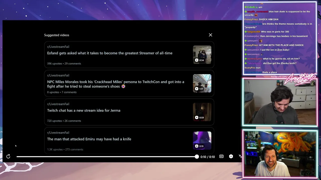
Task: Click the lower webcam feed with headphones streamer
Action: (280, 154)
